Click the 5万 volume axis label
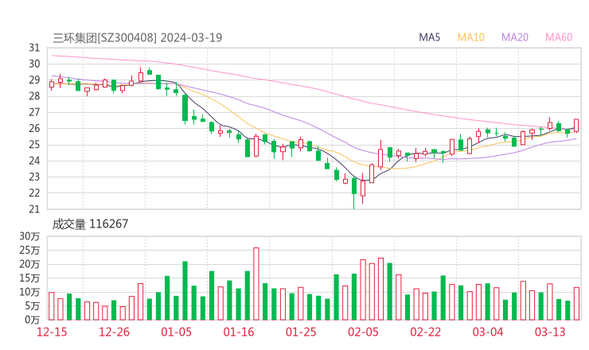The width and height of the screenshot is (589, 350). click(33, 306)
